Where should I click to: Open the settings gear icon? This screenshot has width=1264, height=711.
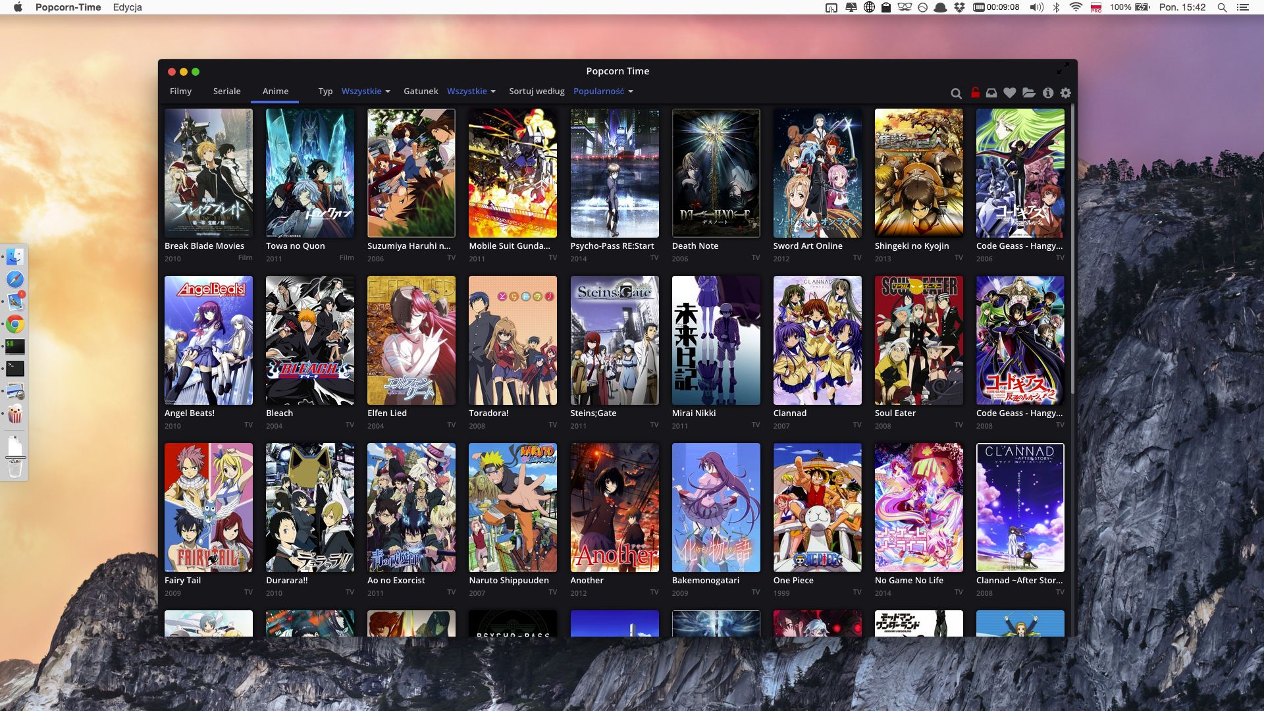tap(1065, 93)
